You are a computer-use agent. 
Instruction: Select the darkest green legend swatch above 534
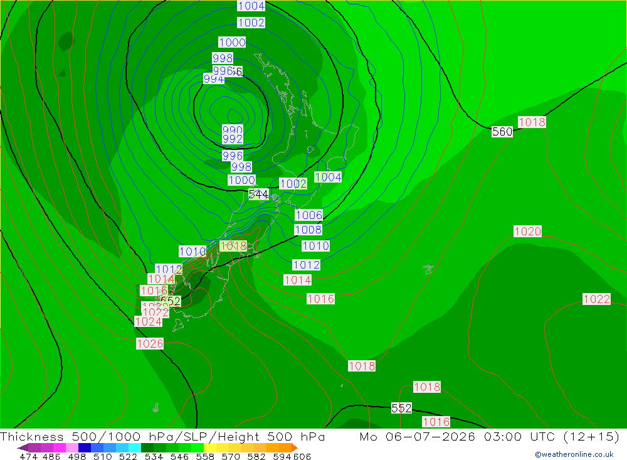point(147,447)
